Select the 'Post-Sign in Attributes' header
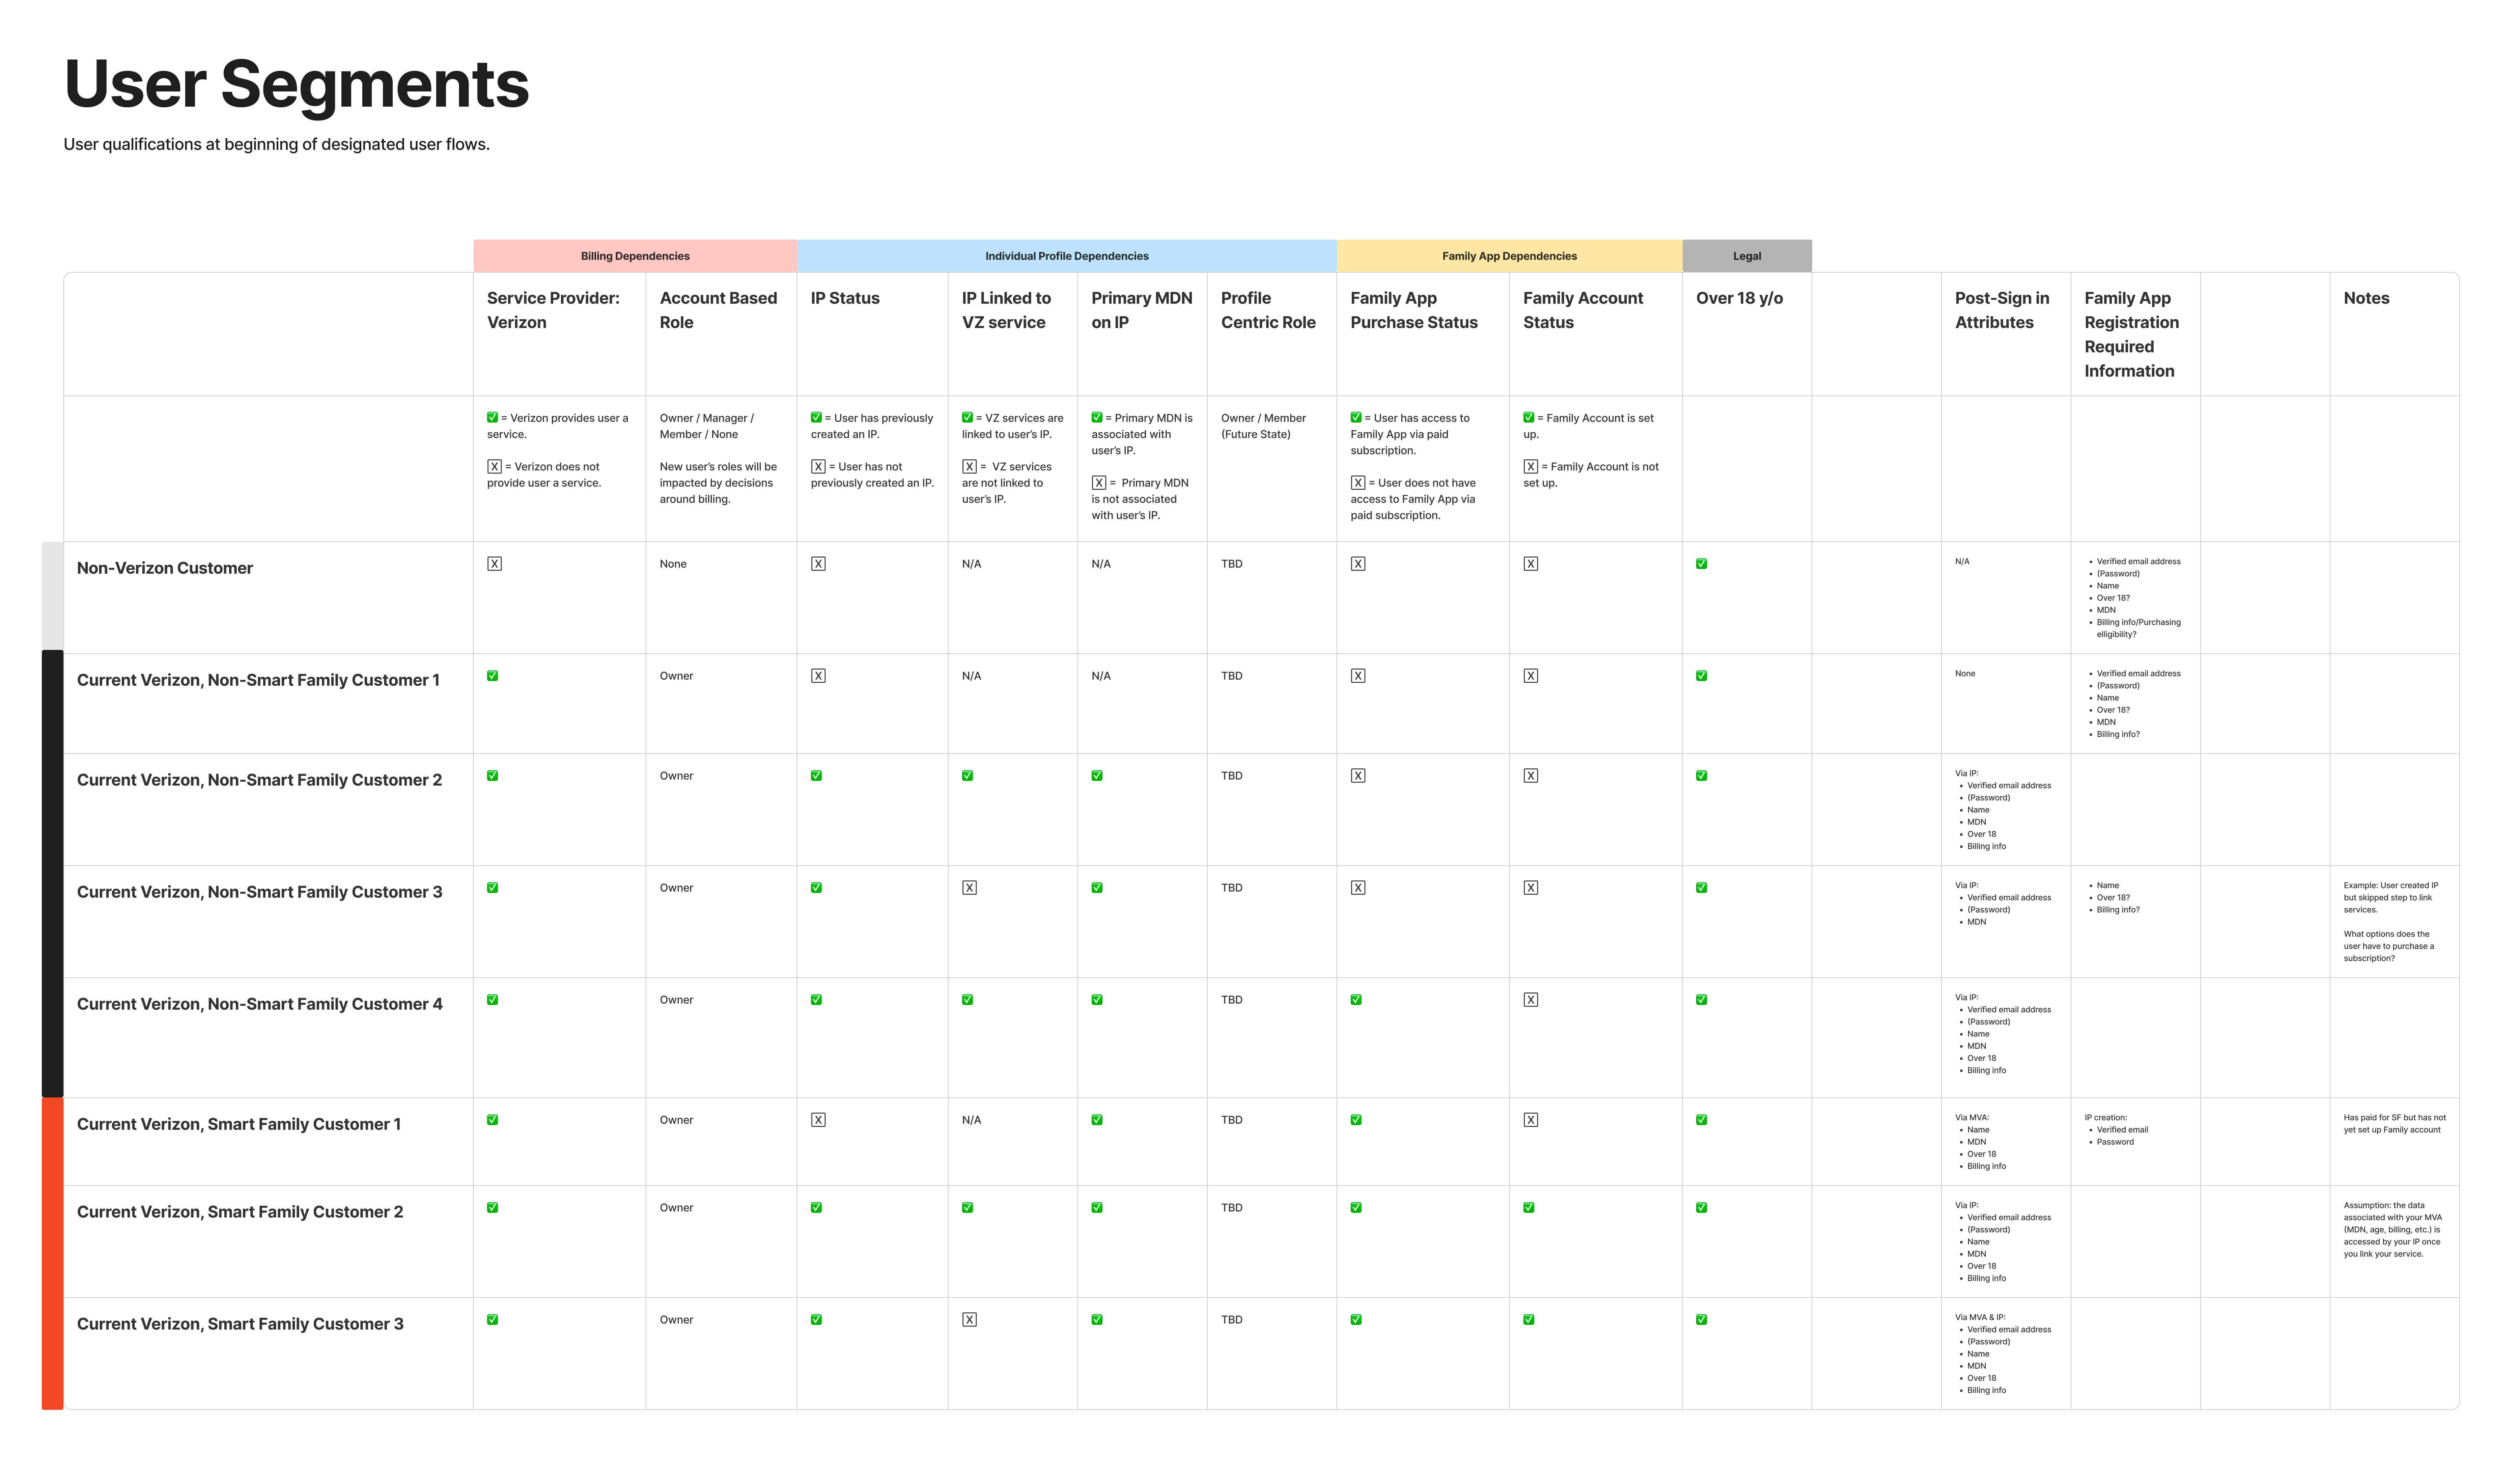The image size is (2520, 1476). [2002, 310]
